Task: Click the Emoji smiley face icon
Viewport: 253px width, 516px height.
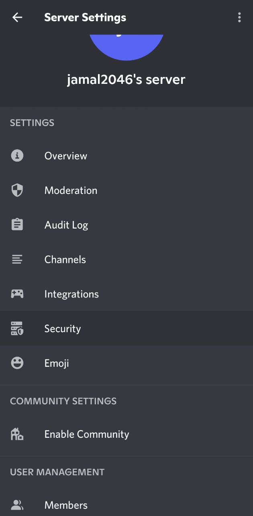Action: pyautogui.click(x=16, y=363)
